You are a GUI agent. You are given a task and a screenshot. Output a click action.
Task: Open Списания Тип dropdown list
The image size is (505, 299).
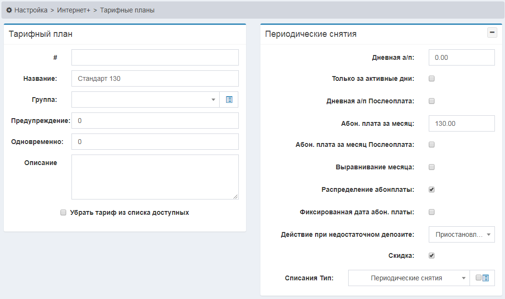(x=408, y=278)
